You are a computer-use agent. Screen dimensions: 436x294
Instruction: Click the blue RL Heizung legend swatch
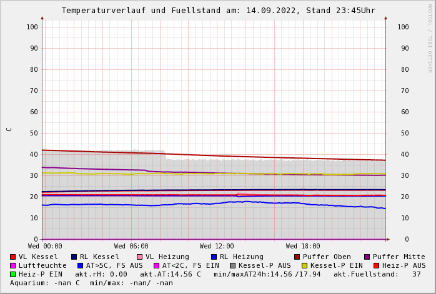pos(214,257)
